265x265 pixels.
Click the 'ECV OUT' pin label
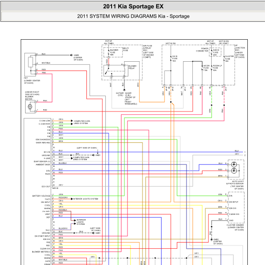tap(46, 187)
